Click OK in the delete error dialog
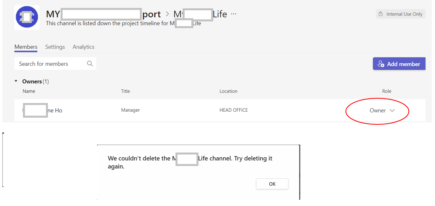Image resolution: width=435 pixels, height=206 pixels. point(272,184)
